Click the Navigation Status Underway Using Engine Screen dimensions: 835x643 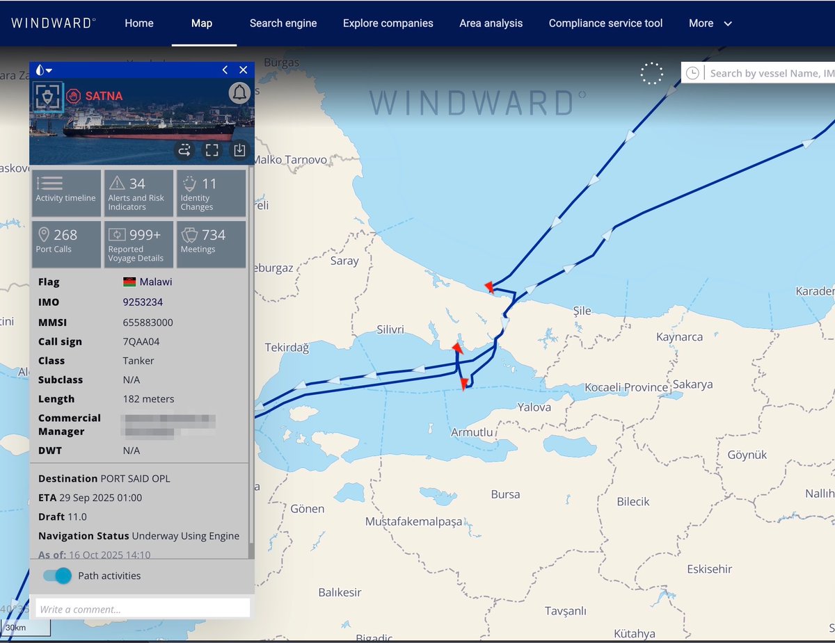tap(185, 536)
